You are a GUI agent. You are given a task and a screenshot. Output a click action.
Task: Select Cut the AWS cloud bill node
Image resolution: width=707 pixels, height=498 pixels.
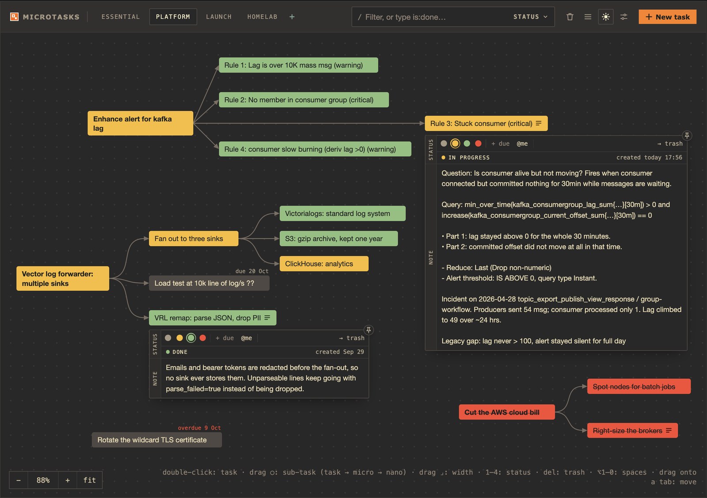(507, 412)
